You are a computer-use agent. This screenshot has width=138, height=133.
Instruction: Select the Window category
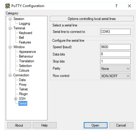(x=19, y=47)
